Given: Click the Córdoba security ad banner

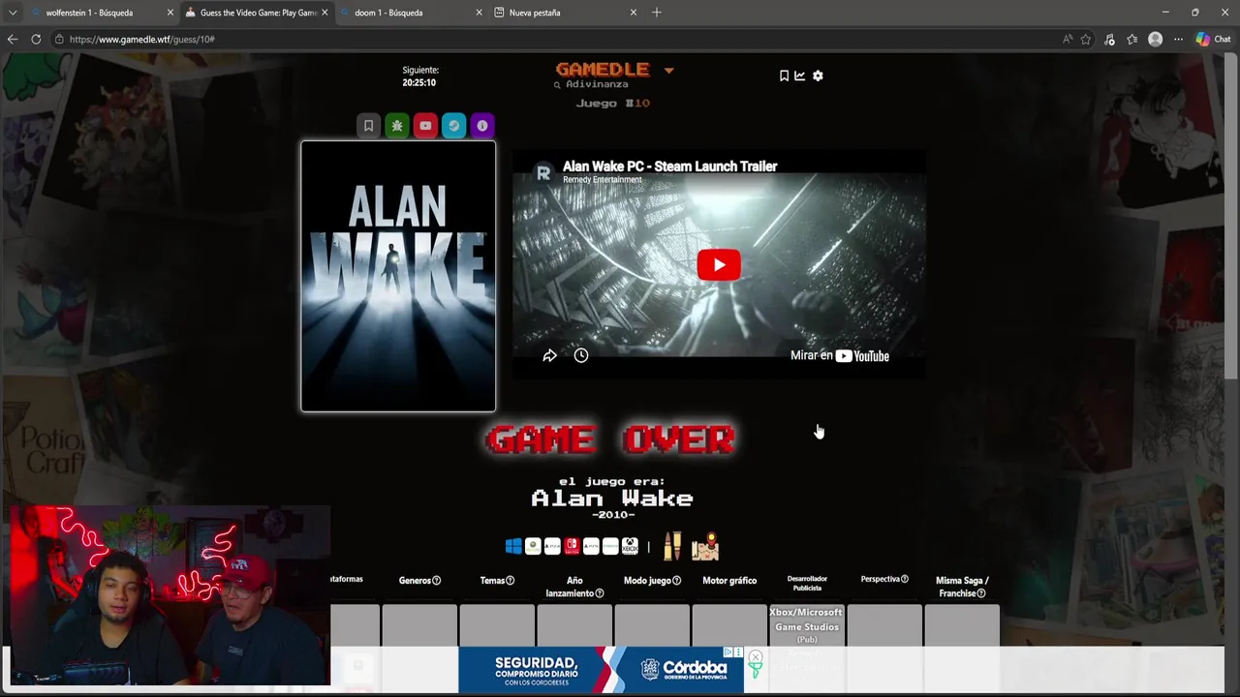Looking at the screenshot, I should (x=601, y=670).
